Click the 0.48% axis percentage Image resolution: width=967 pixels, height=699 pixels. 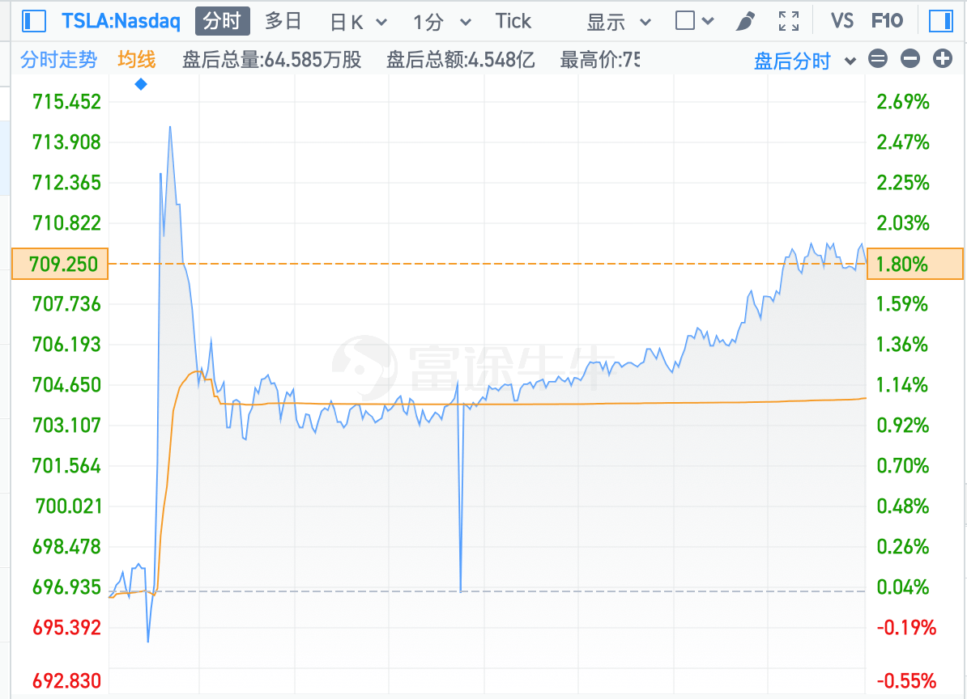903,506
